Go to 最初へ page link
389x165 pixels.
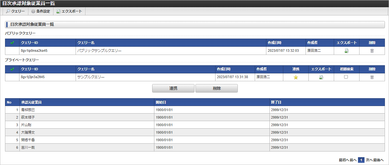344,160
